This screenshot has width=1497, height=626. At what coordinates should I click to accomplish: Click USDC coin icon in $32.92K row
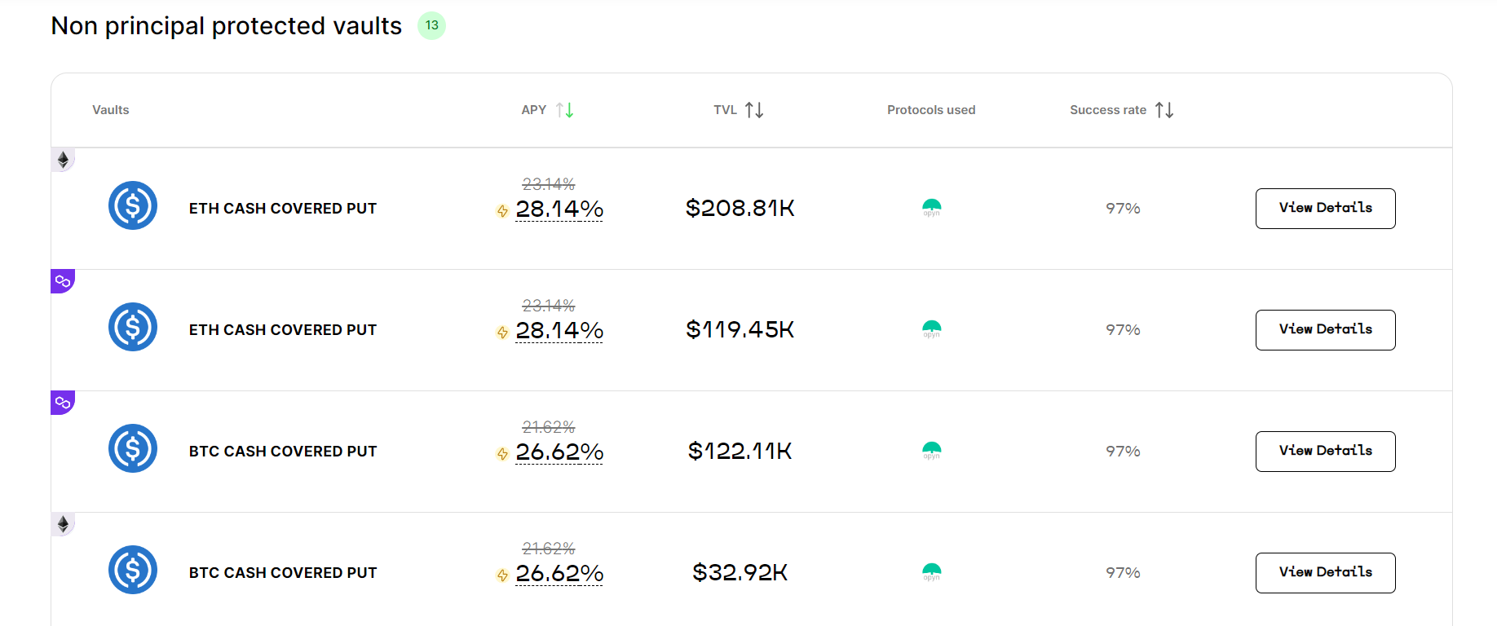point(133,570)
